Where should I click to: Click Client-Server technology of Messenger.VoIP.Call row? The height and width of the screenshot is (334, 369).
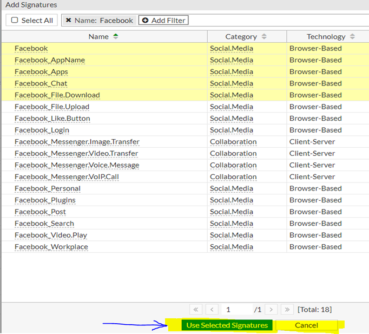[x=312, y=177]
